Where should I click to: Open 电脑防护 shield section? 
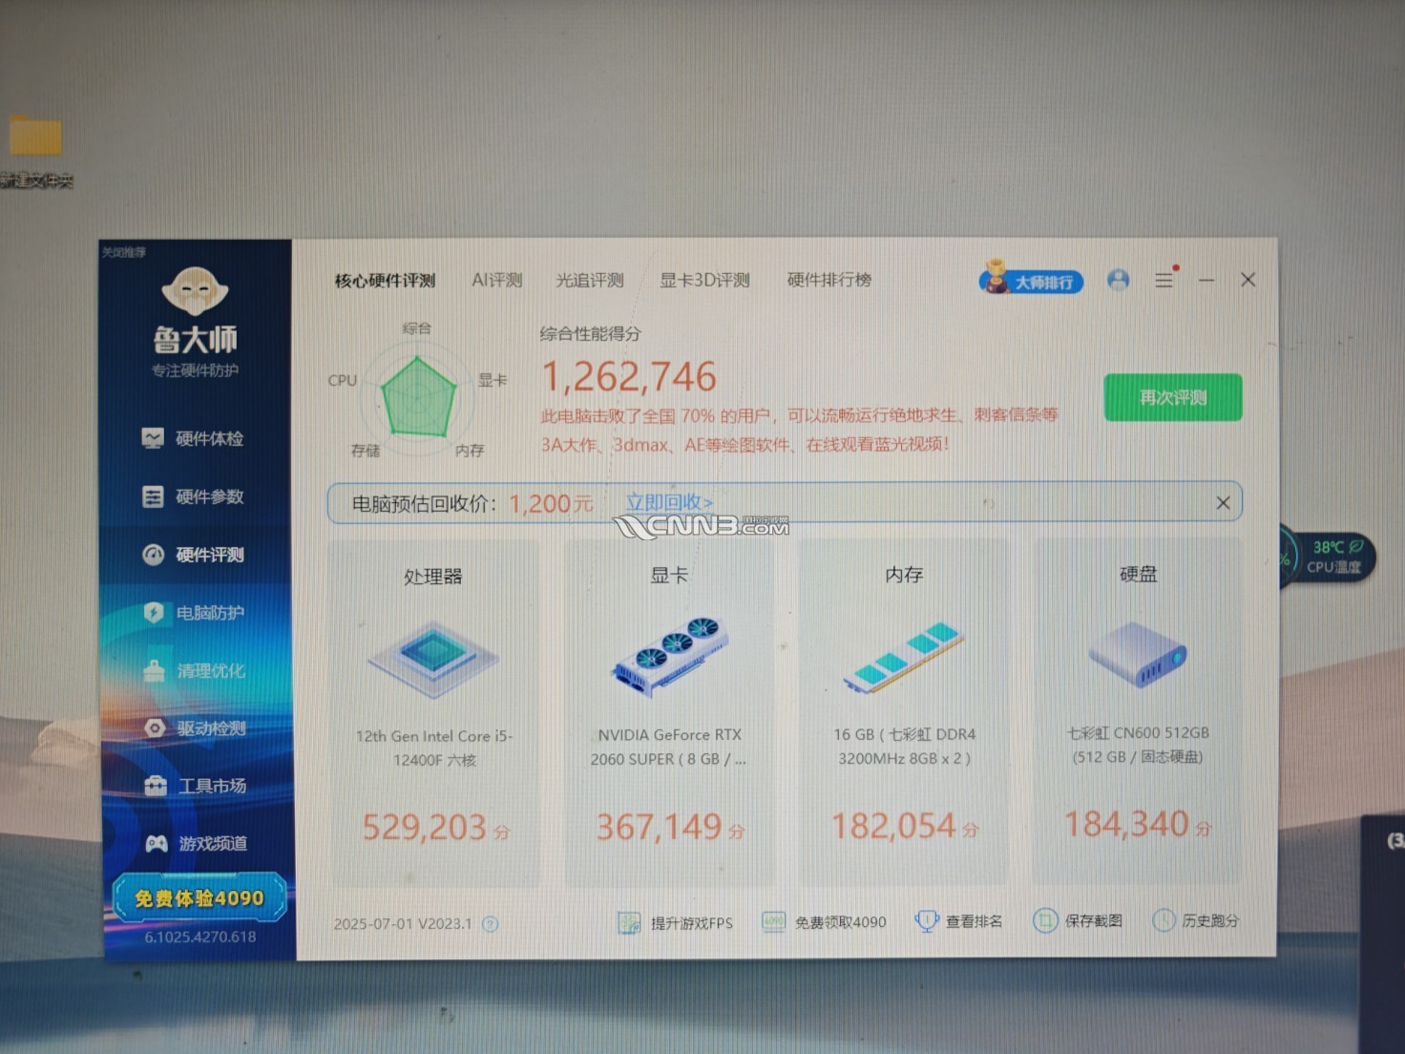pos(195,613)
